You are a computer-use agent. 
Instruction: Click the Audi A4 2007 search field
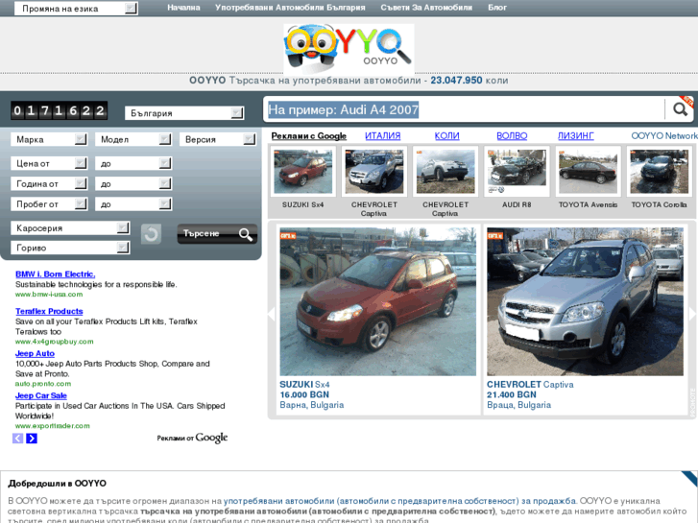(463, 110)
